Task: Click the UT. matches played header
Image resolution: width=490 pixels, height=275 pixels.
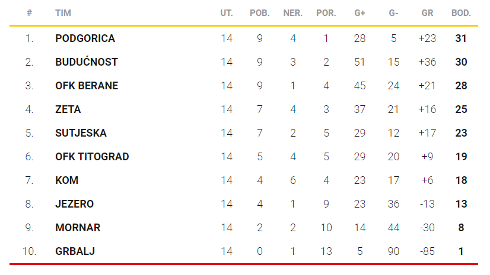Action: (227, 13)
